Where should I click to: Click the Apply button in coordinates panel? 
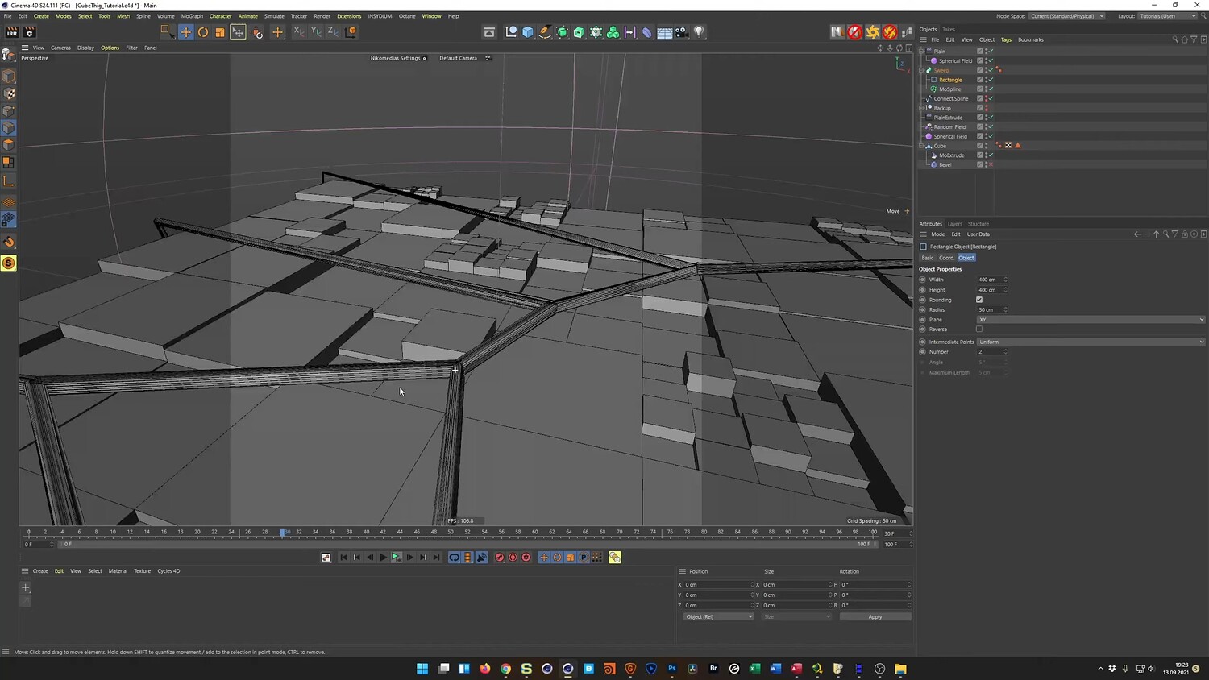tap(875, 617)
